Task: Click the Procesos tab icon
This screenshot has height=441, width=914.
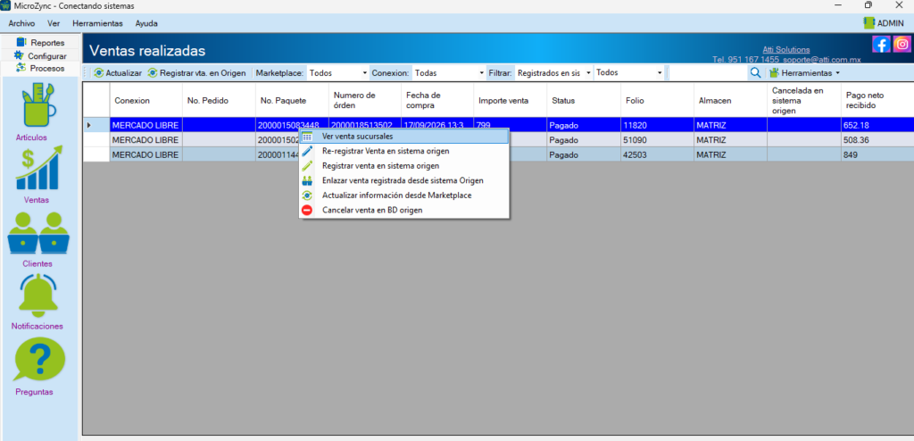Action: [x=21, y=68]
